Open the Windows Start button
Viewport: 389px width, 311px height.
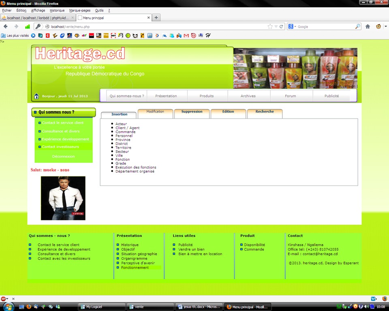point(8,307)
